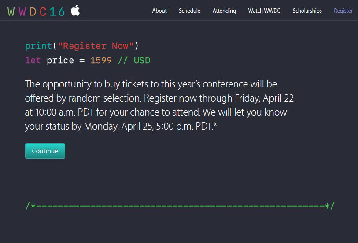Open the About page
358x243 pixels.
[x=159, y=11]
